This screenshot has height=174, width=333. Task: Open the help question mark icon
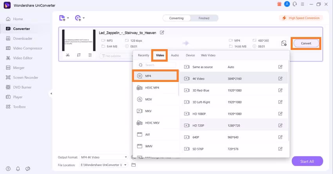(x=8, y=169)
